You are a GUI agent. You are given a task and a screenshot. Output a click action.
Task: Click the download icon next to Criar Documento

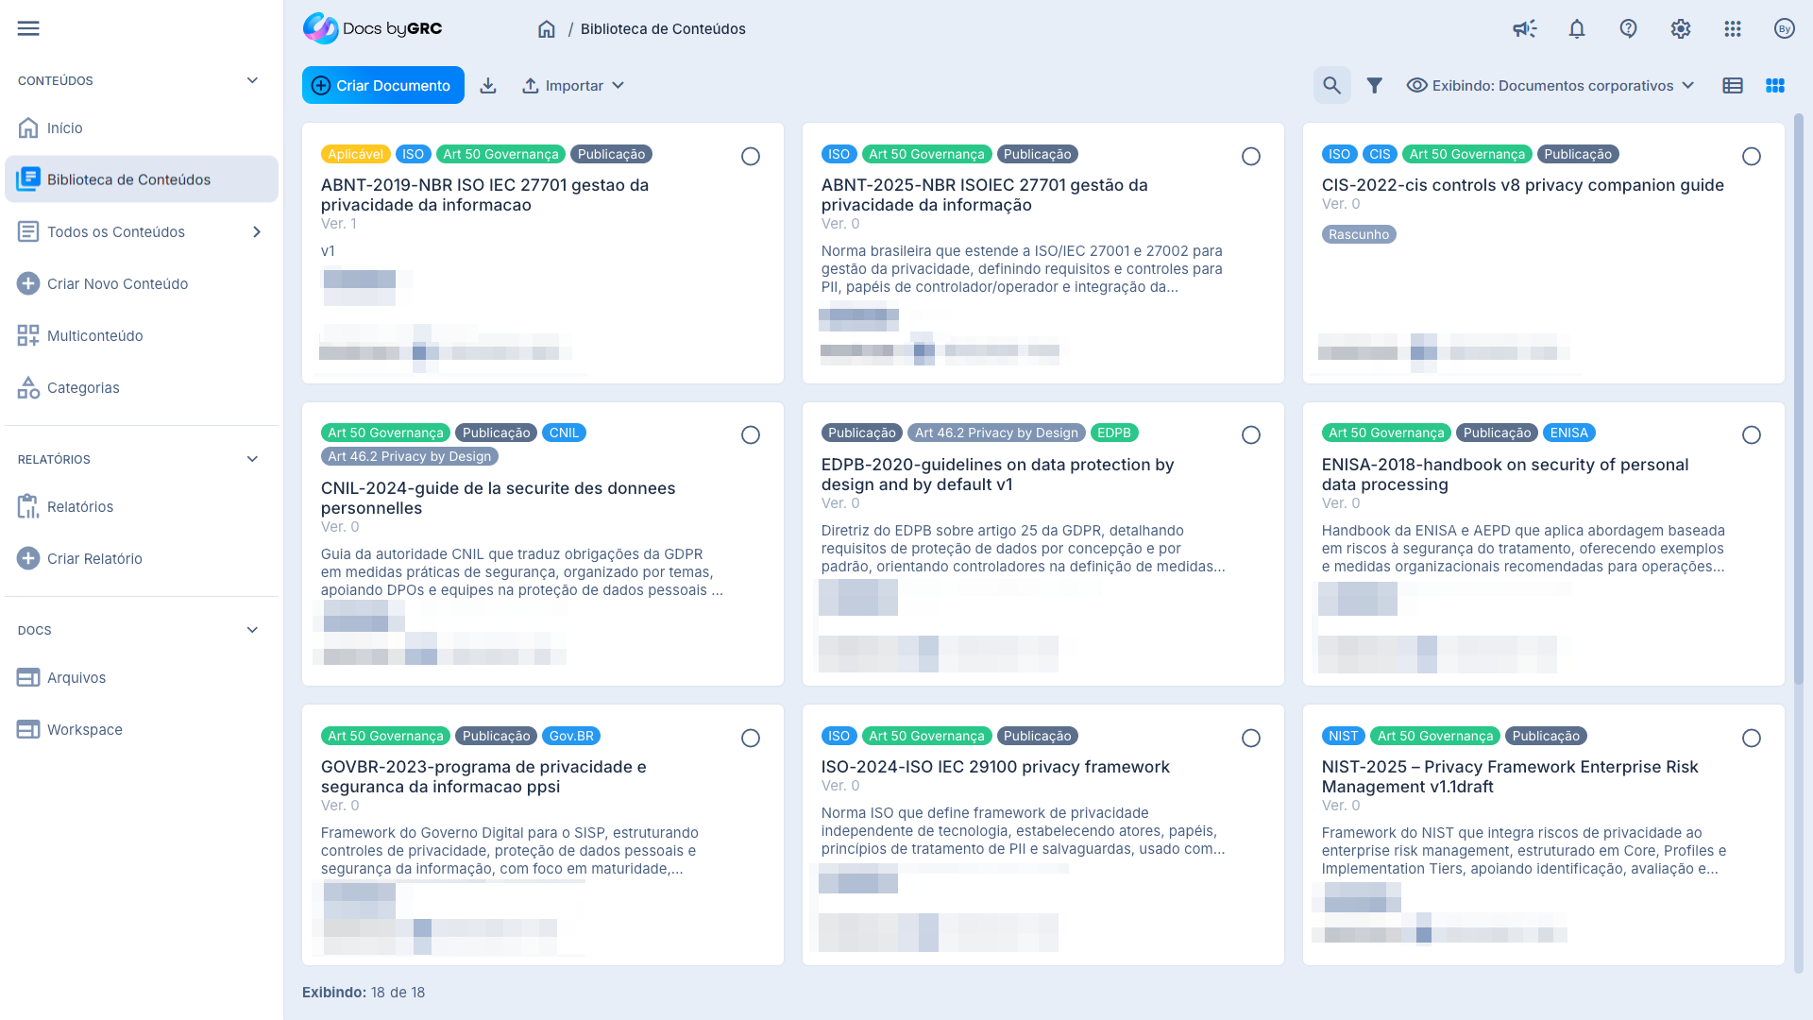coord(488,86)
